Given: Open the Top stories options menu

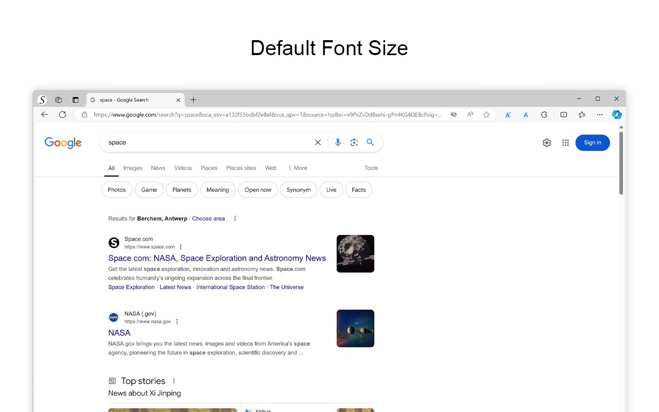Looking at the screenshot, I should click(174, 381).
